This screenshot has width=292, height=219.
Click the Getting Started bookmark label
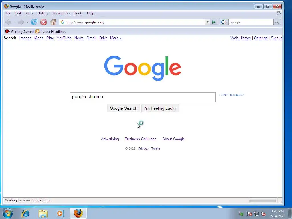click(x=22, y=31)
